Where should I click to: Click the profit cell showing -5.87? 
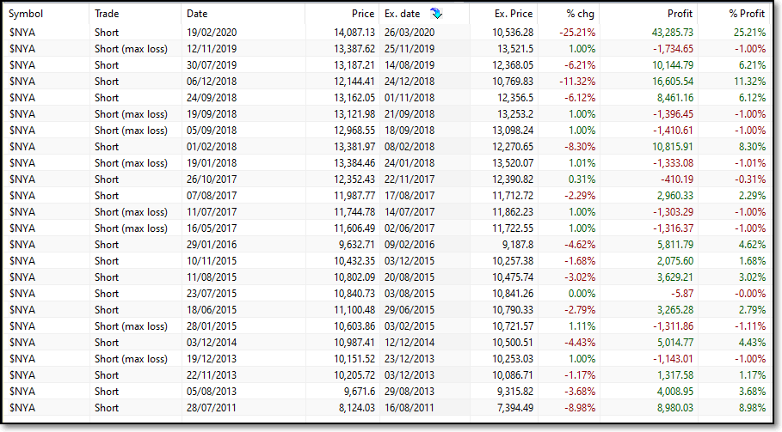pyautogui.click(x=681, y=294)
